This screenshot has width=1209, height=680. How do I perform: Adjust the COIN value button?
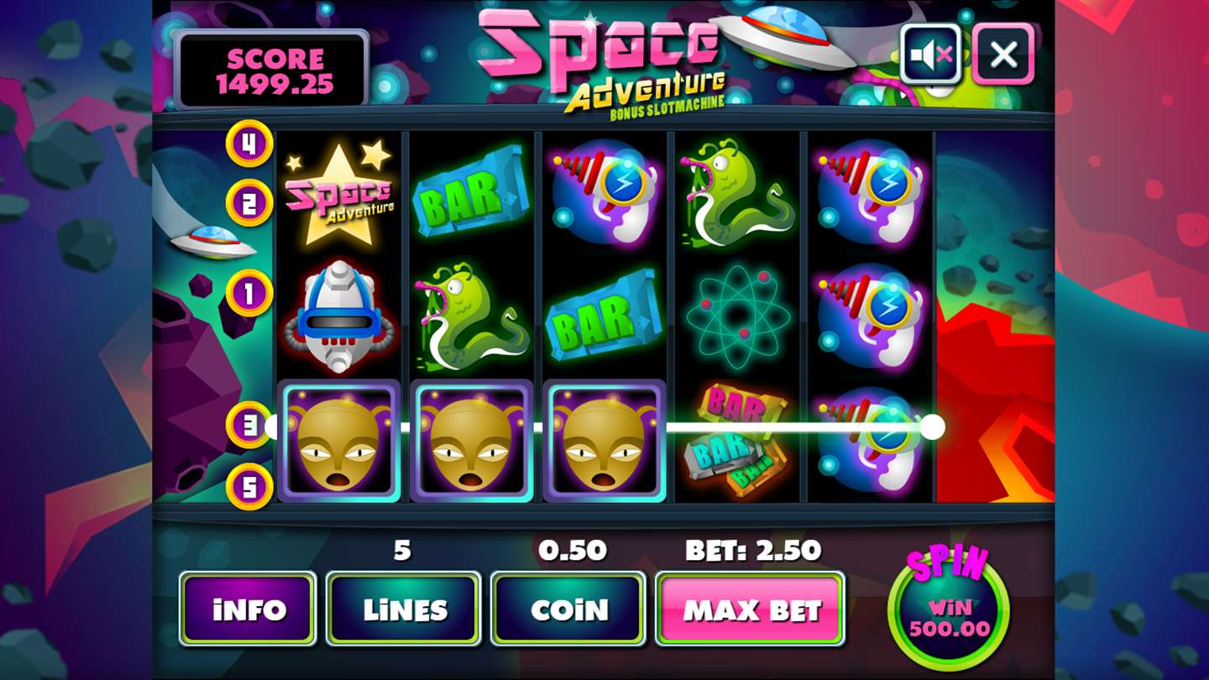[x=568, y=609]
